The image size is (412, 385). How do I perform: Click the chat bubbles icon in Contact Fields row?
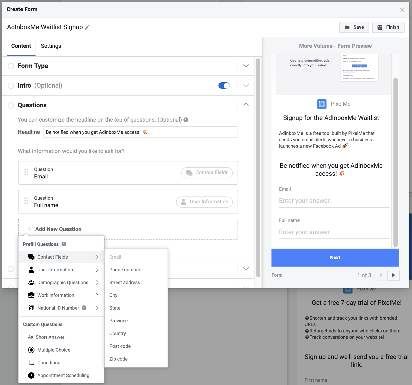[31, 257]
